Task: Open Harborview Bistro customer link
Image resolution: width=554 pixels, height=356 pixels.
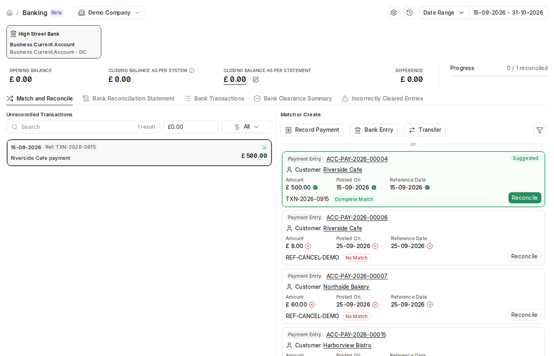Action: pos(347,346)
